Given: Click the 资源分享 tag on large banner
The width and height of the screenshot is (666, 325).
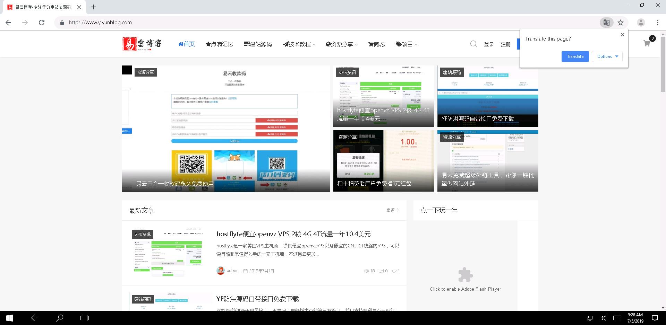Looking at the screenshot, I should click(x=145, y=72).
